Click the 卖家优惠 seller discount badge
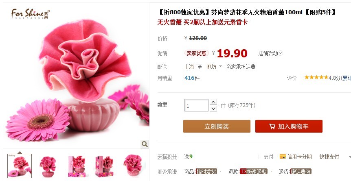The width and height of the screenshot is (351, 181). click(x=197, y=53)
